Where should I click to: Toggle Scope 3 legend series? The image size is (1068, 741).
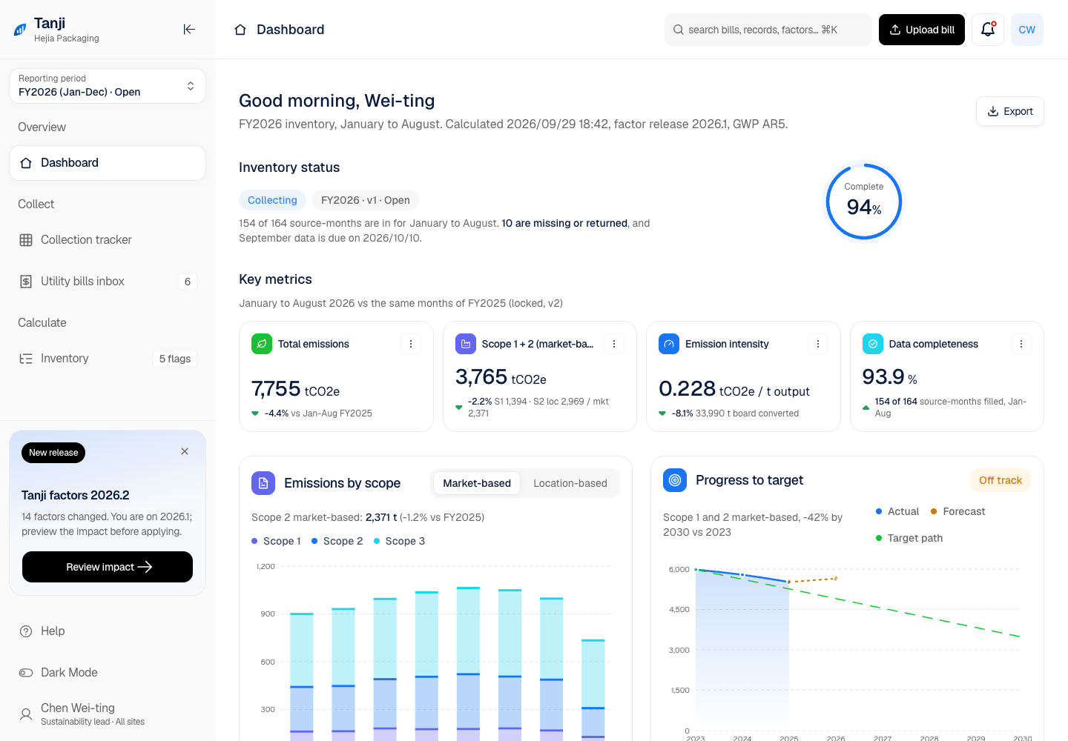(399, 541)
